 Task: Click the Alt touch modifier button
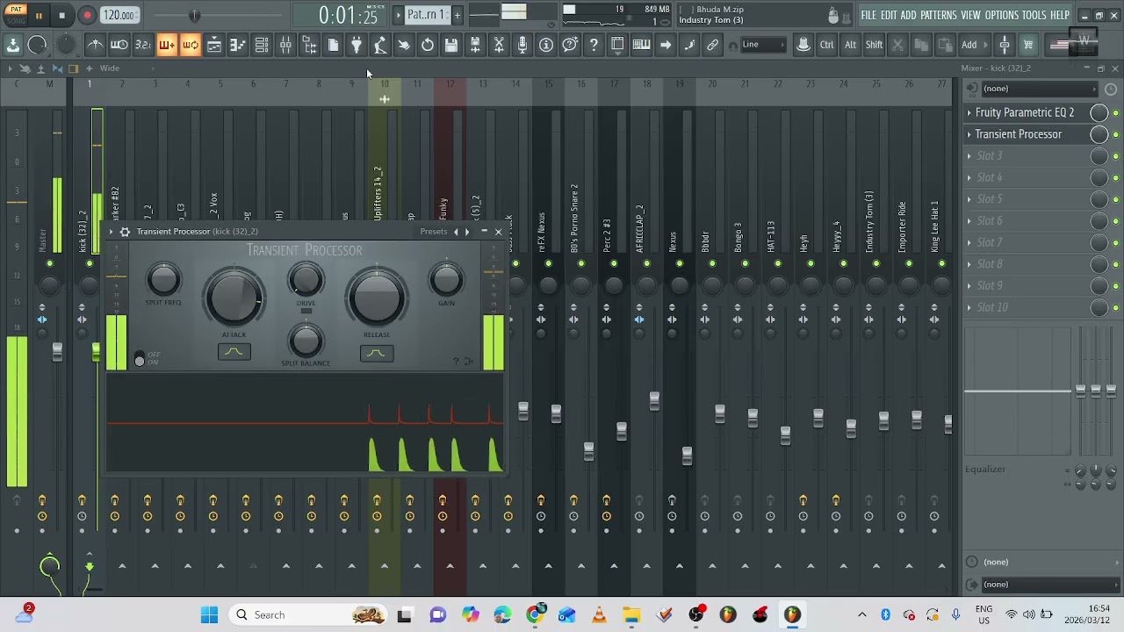[x=850, y=45]
